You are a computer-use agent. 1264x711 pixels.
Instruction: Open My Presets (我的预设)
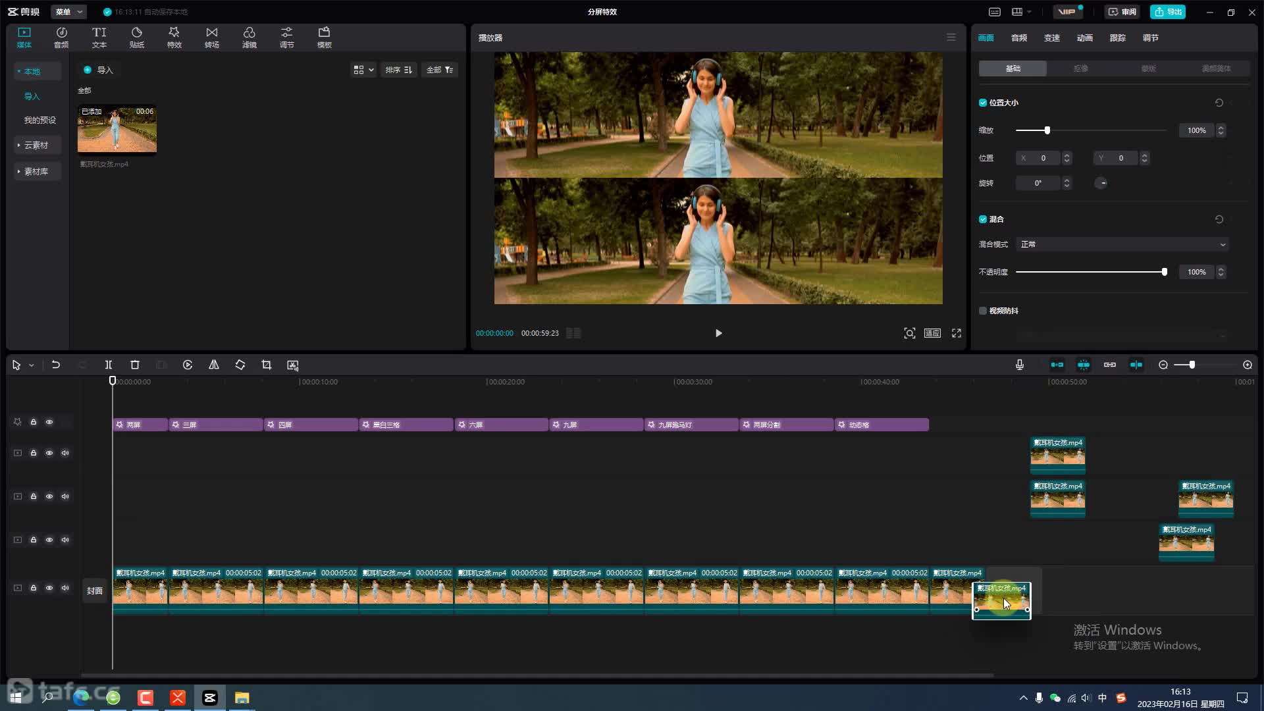pos(40,120)
